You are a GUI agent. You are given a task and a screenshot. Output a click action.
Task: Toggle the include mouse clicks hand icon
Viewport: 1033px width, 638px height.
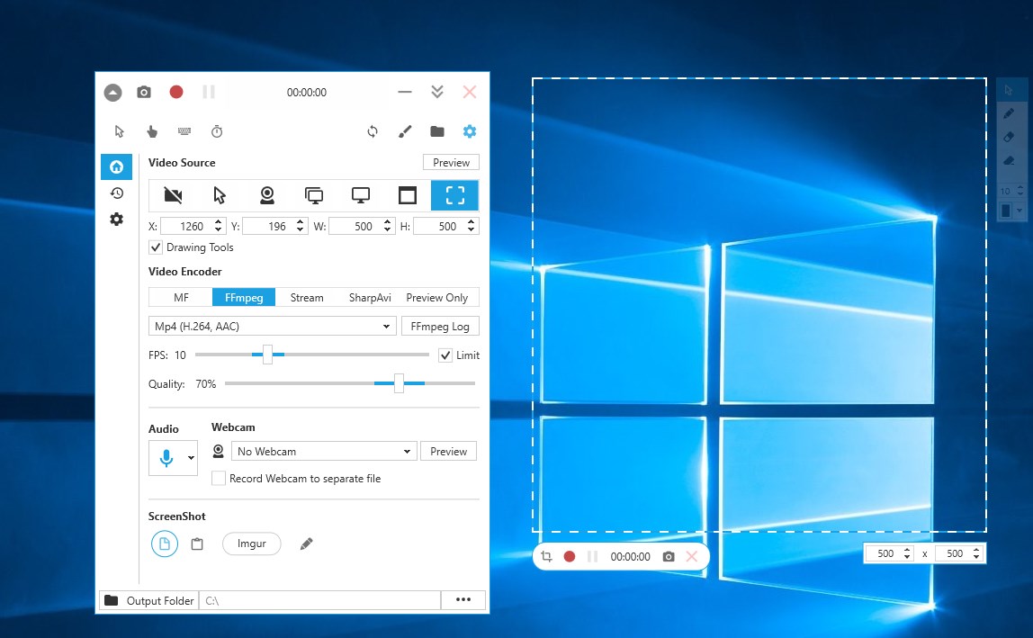[151, 131]
